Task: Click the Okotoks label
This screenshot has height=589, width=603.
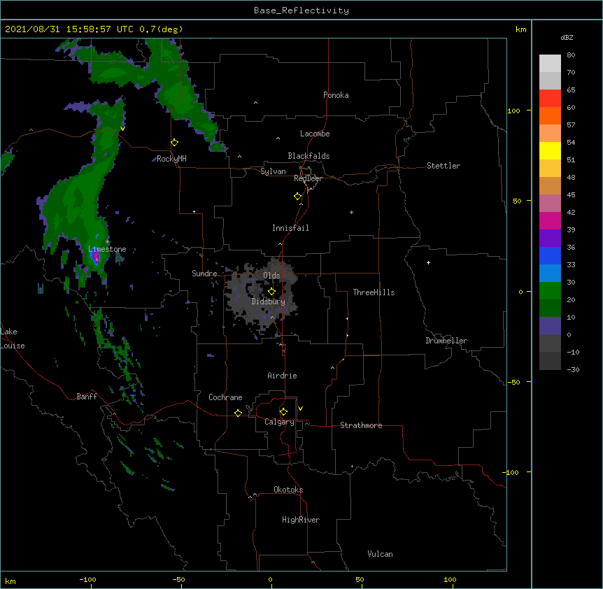Action: coord(288,490)
